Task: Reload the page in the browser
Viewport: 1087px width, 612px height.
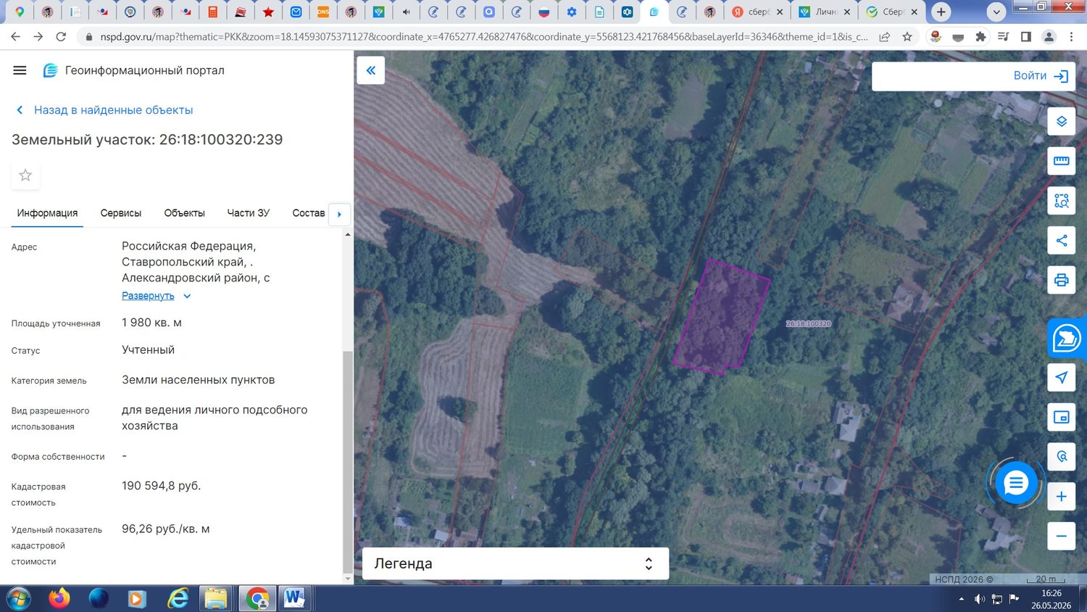Action: [62, 36]
